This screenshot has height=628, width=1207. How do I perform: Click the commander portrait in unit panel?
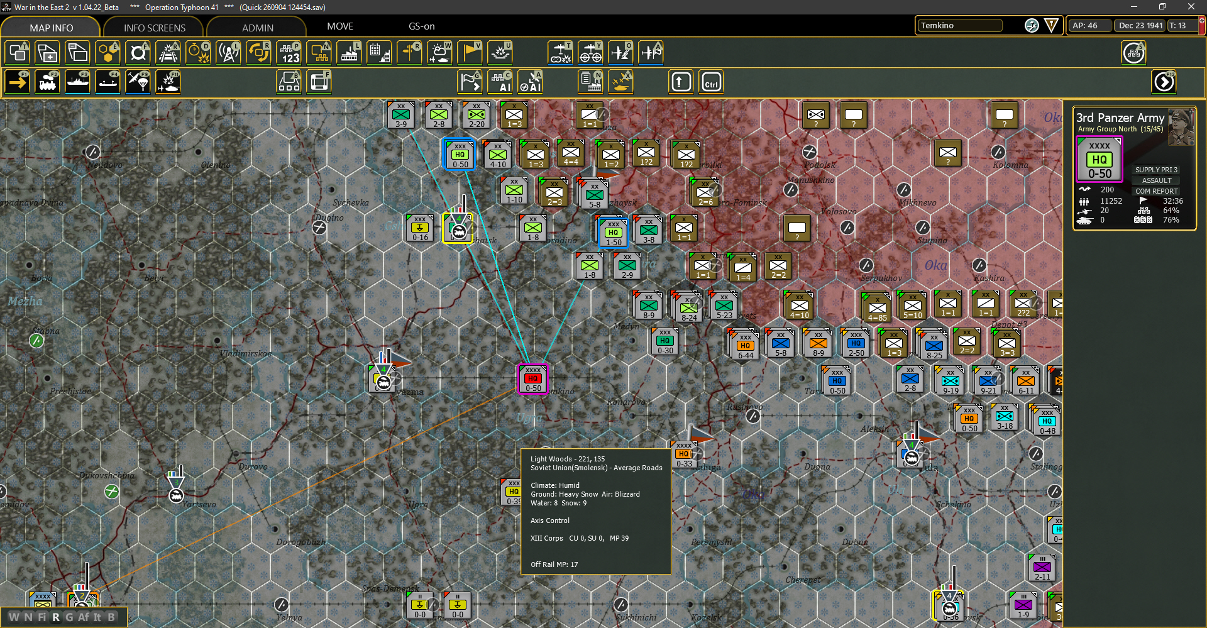[1181, 128]
